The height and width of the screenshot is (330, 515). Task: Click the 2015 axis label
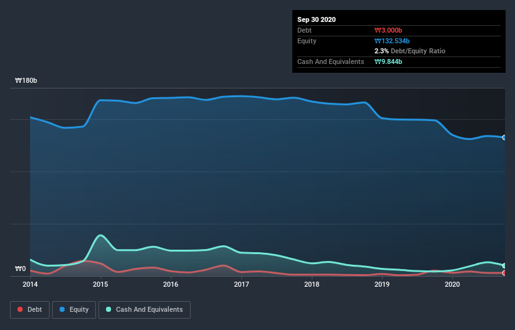pos(100,284)
